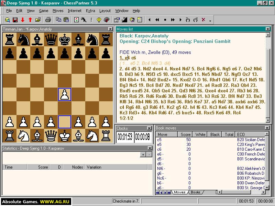275x206 pixels.
Task: Click the red down arrow toolbar icon
Action: coord(23,20)
